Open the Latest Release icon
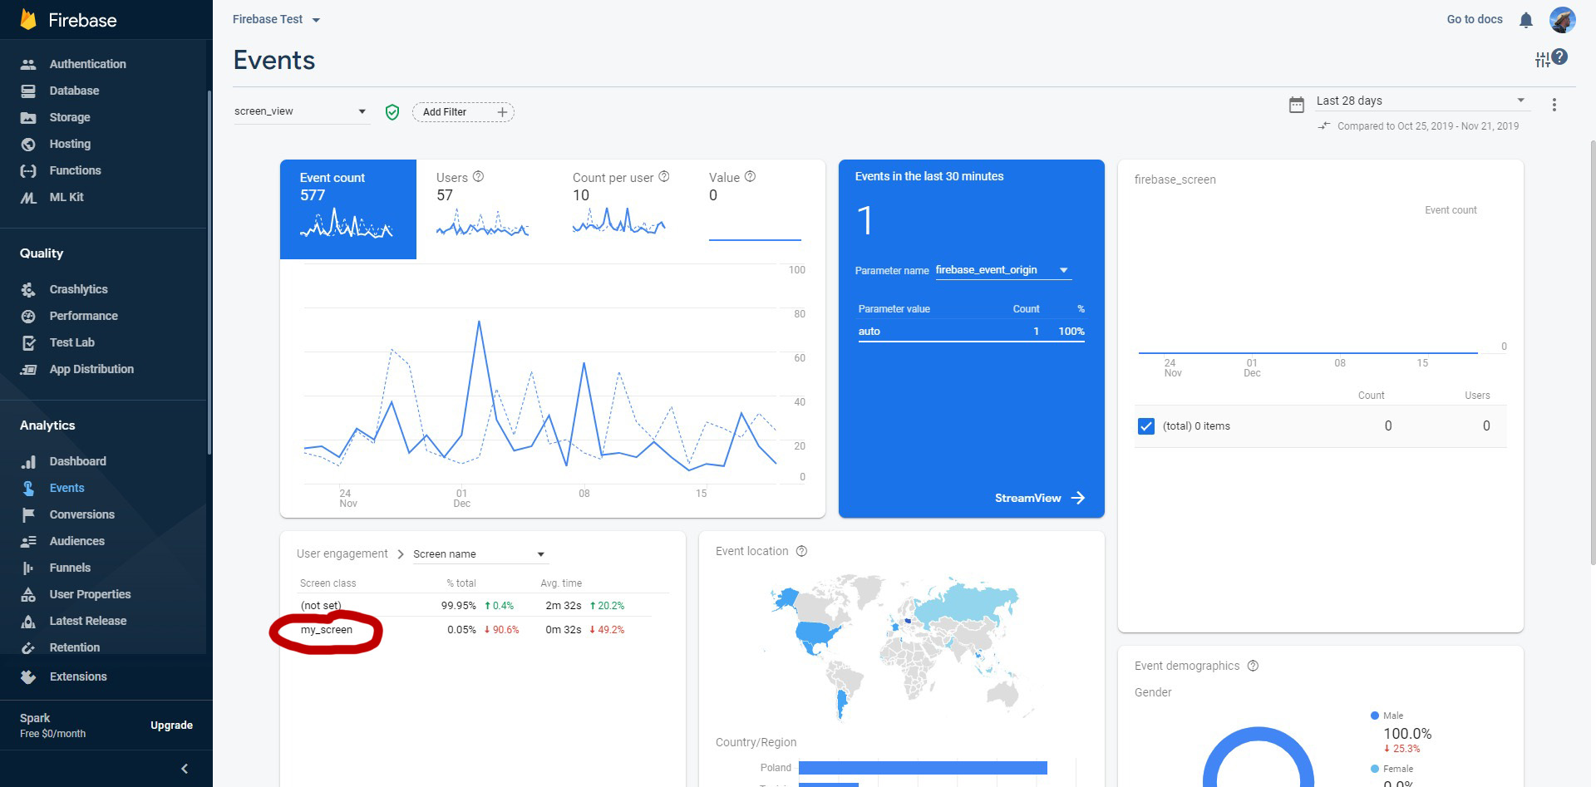This screenshot has width=1596, height=787. tap(28, 621)
